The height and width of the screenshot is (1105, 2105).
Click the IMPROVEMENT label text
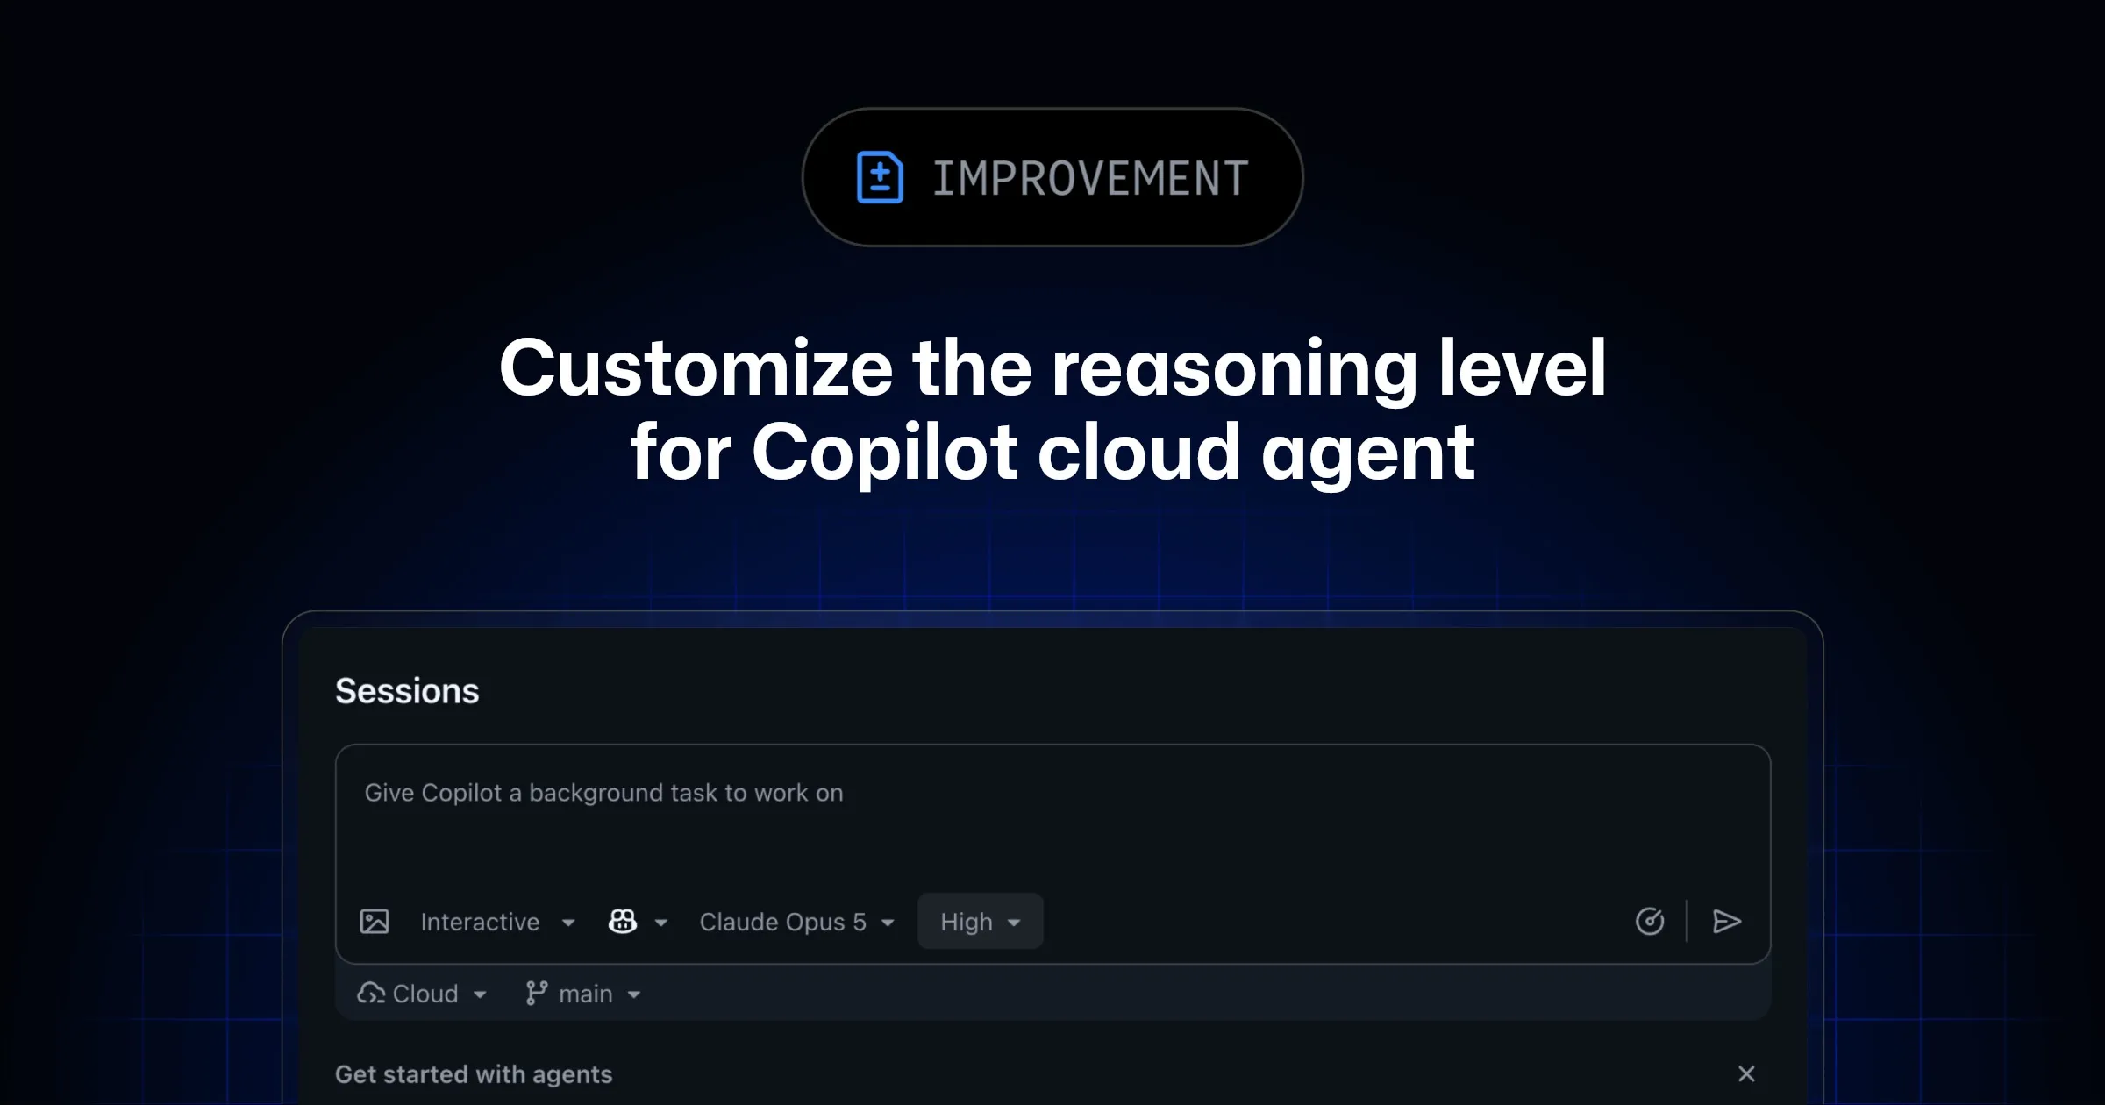(1090, 178)
